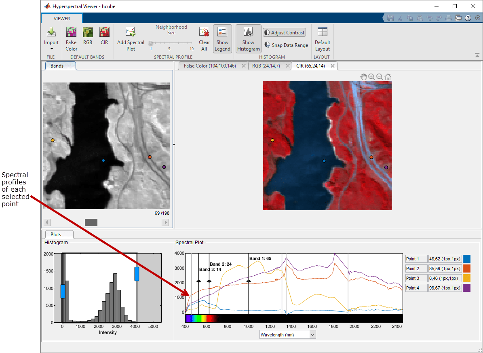Click the zoom in magnifier
483x353 pixels.
[x=371, y=76]
